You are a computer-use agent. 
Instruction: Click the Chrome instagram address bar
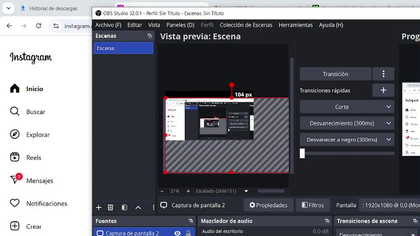tap(78, 26)
